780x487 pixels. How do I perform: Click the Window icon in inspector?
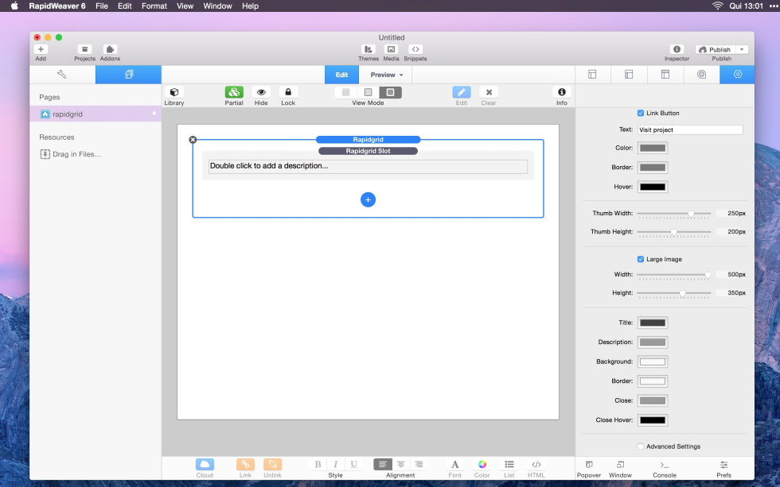point(620,465)
